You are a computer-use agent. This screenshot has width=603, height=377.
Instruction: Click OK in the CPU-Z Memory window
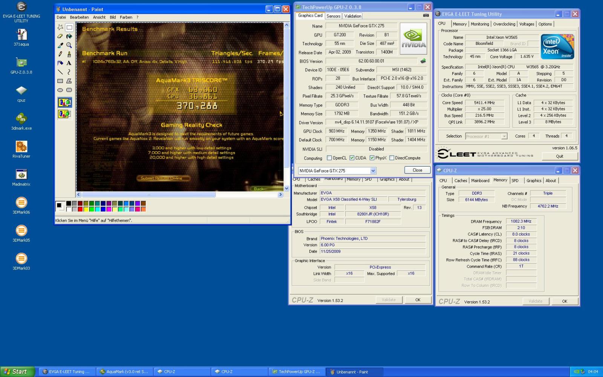pyautogui.click(x=565, y=301)
